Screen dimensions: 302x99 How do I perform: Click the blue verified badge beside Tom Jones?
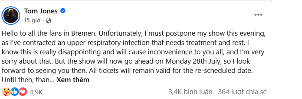[63, 11]
